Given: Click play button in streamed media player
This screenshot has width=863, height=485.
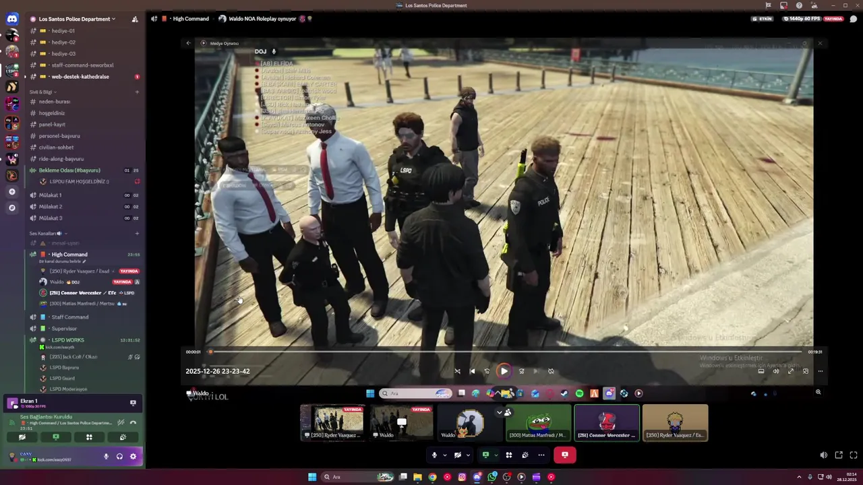Looking at the screenshot, I should 504,371.
